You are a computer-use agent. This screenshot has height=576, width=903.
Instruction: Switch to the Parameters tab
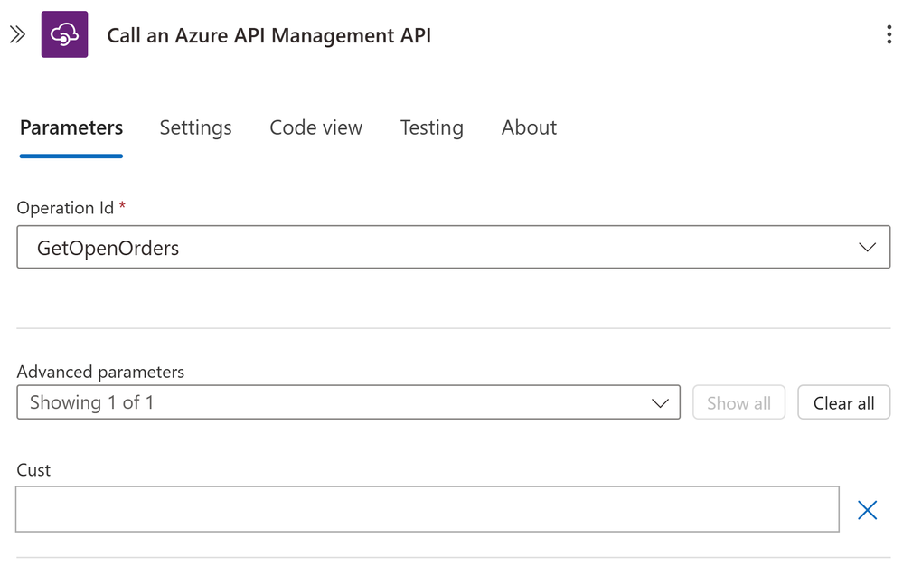coord(71,127)
